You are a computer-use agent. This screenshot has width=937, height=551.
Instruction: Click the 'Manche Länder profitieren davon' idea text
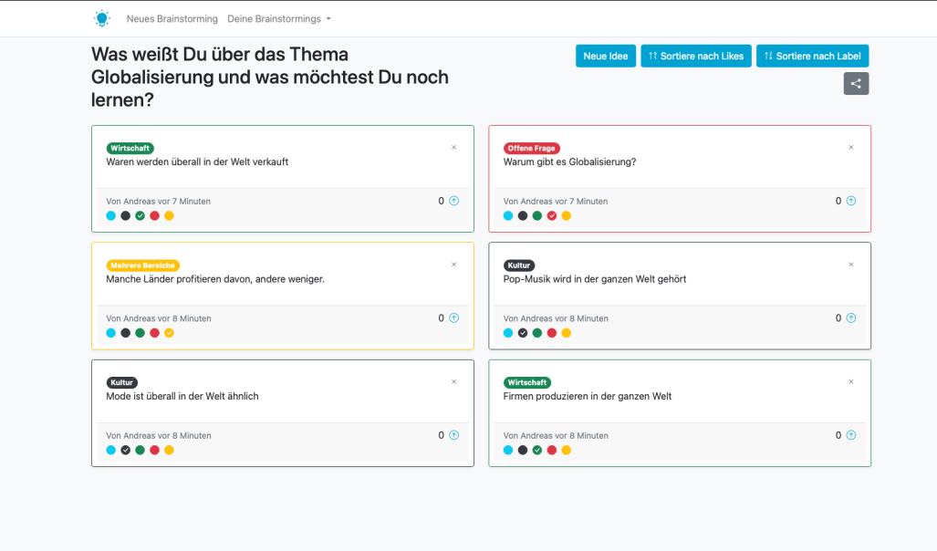tap(215, 279)
